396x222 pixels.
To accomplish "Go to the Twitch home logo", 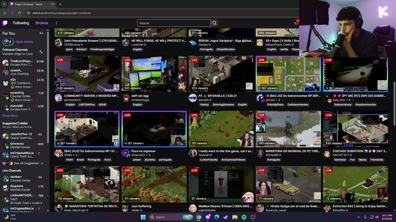I will click(5, 23).
